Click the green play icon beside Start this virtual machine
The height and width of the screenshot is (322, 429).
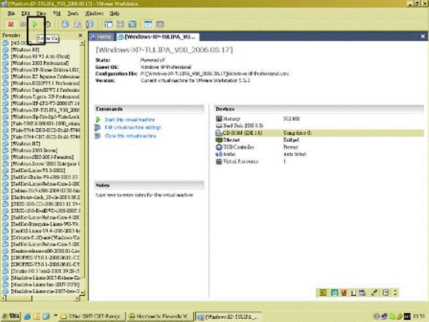(98, 120)
